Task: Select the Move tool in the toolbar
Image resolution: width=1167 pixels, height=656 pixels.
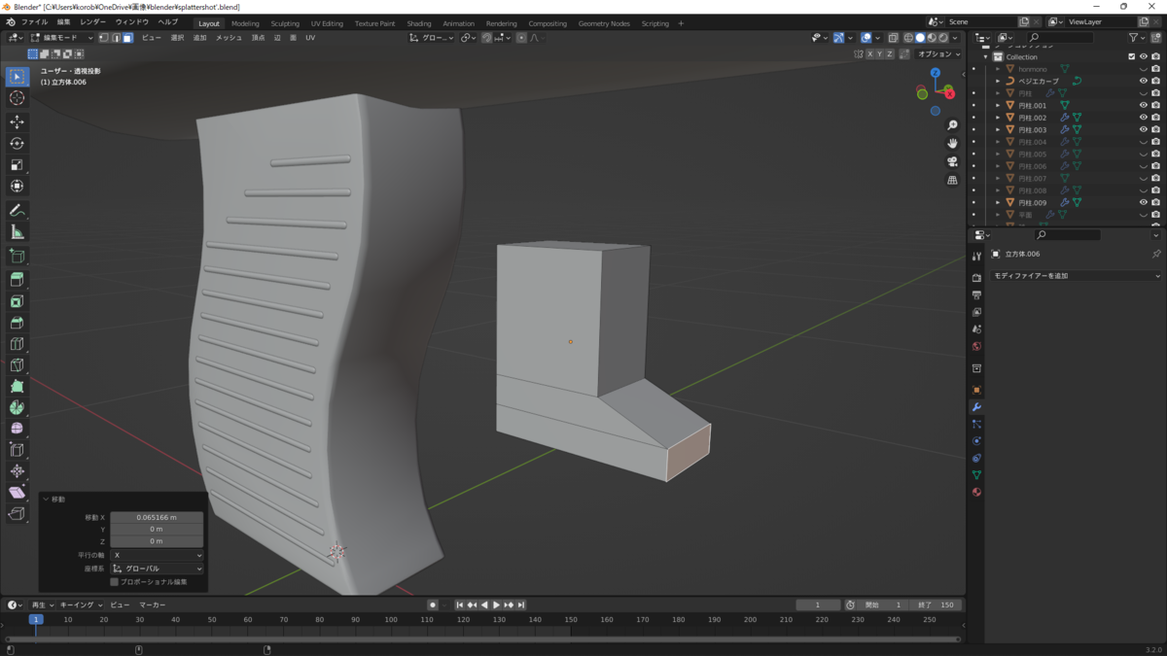Action: 17,122
